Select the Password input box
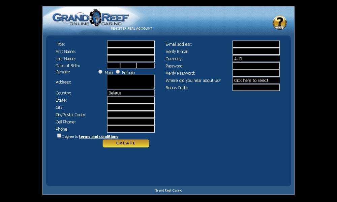The width and height of the screenshot is (337, 202). pyautogui.click(x=256, y=66)
